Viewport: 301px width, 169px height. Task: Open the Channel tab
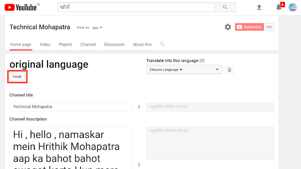pos(88,45)
